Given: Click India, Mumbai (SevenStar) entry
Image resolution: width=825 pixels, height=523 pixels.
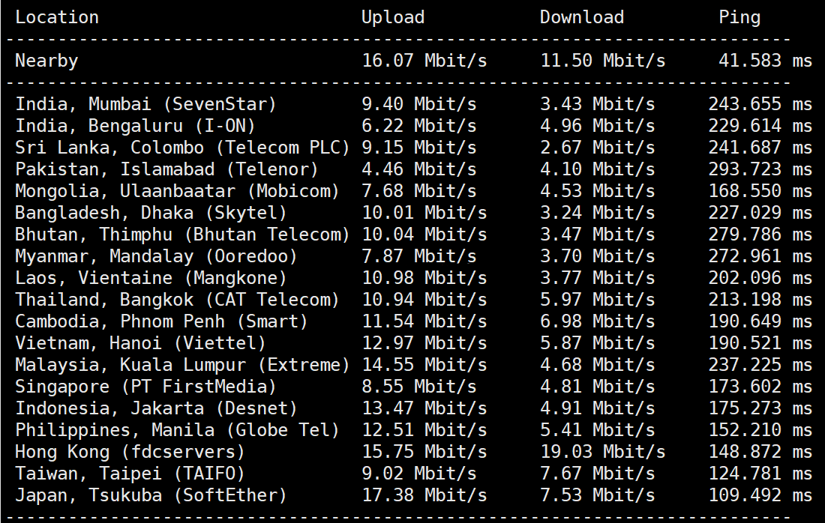Looking at the screenshot, I should tap(145, 104).
